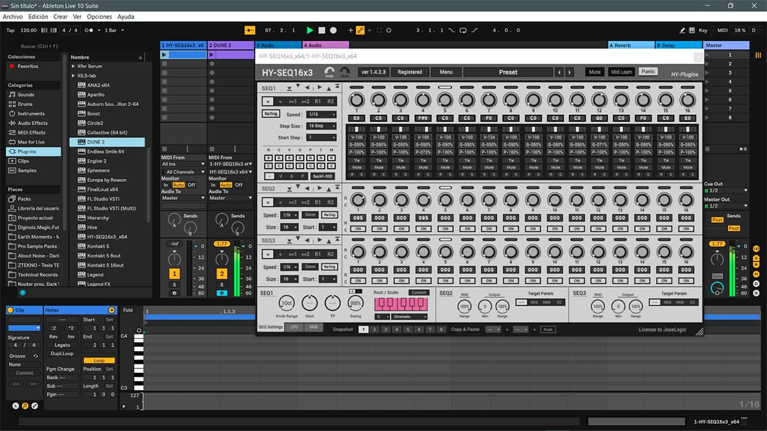
Task: Open SEQ1 Start Step dropdown
Action: point(322,137)
